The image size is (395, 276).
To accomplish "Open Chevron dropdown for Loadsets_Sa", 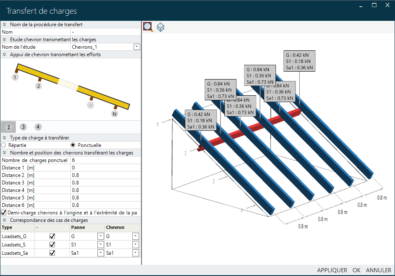I will tap(136, 253).
